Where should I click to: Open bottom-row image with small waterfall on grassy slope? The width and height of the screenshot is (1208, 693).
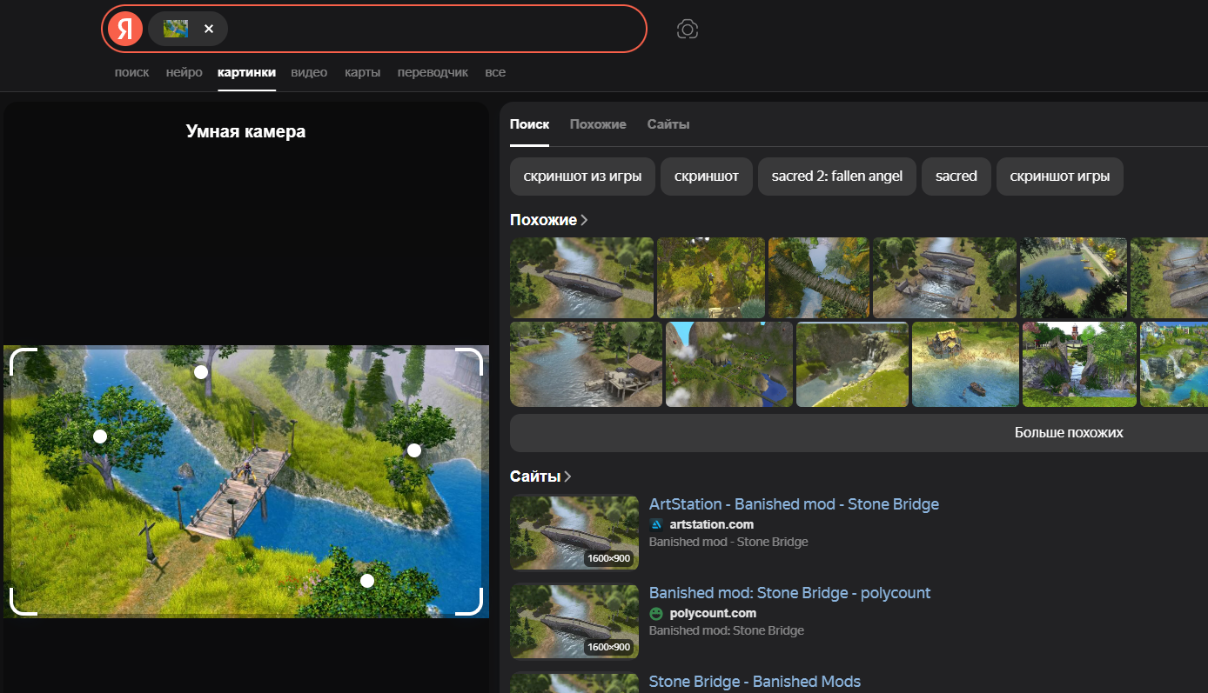(x=852, y=364)
